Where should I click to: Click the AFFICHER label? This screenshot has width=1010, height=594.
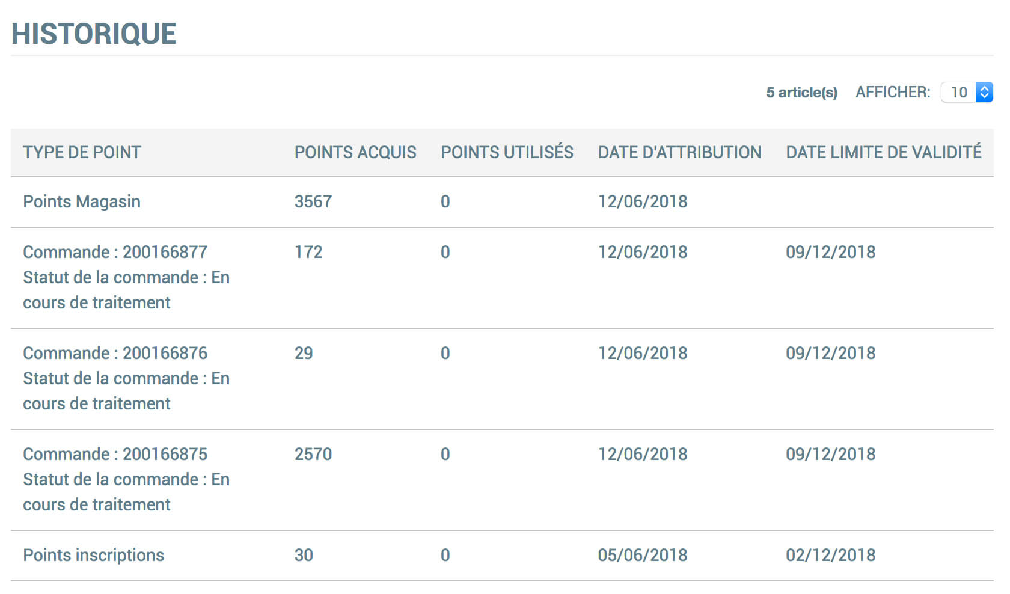click(x=893, y=92)
